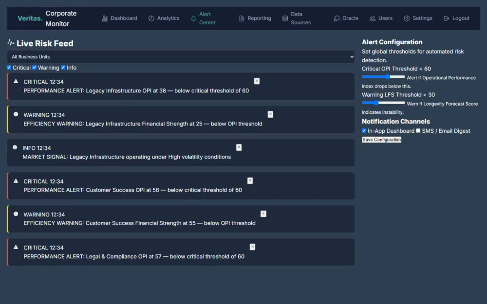
Task: Disable In-App Dashboard notifications
Action: click(364, 131)
